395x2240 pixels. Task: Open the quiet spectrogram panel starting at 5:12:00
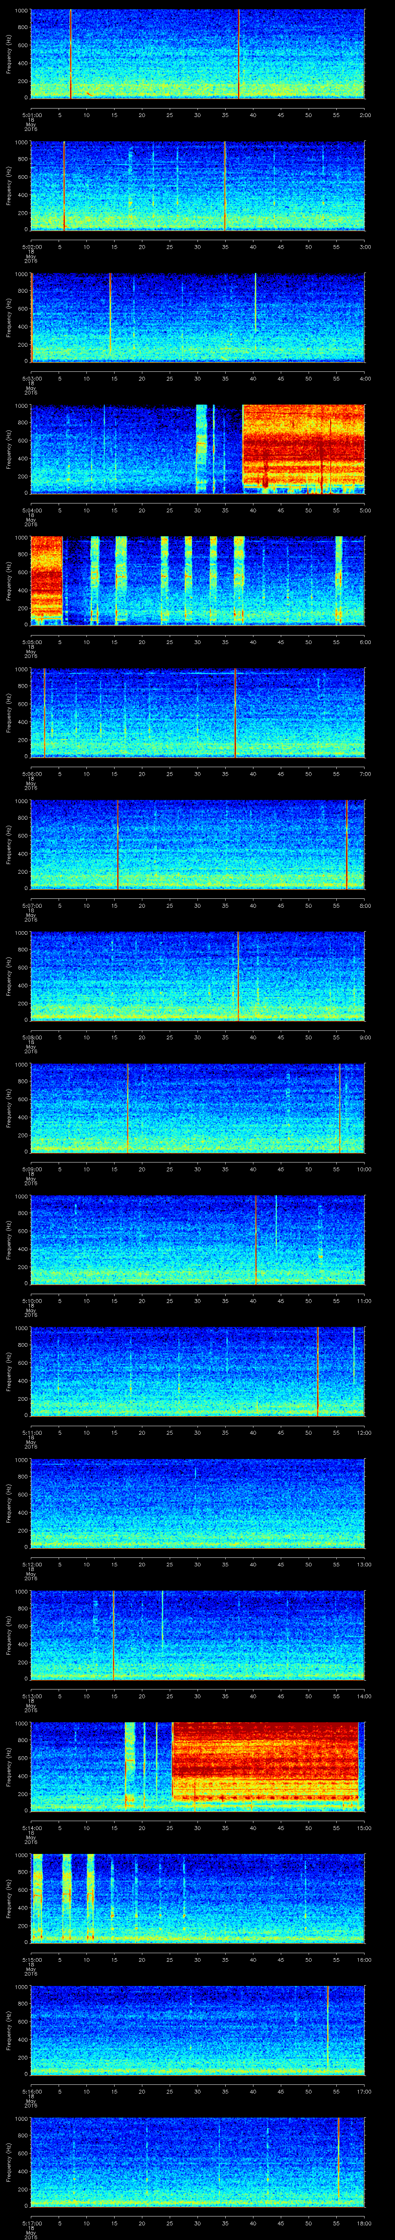point(197,1503)
